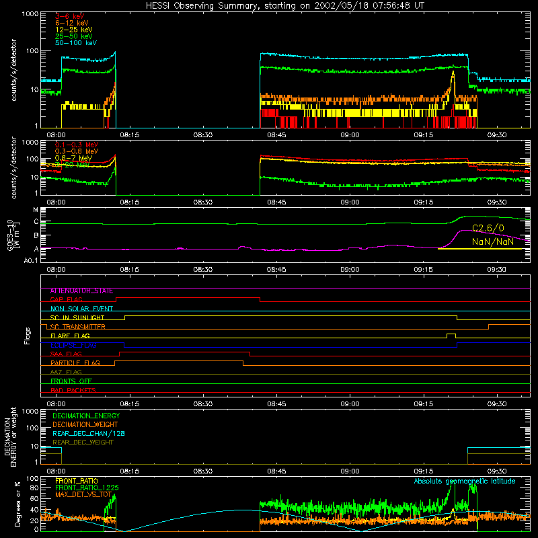Viewport: 538px width, 538px height.
Task: Select the PARTICLE_FLAG label
Action: (75, 362)
